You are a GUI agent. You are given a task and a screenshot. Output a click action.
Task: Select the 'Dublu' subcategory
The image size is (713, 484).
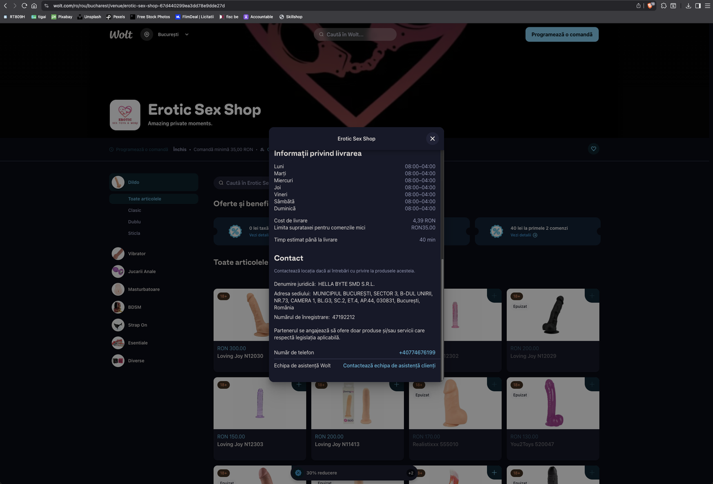click(x=134, y=222)
